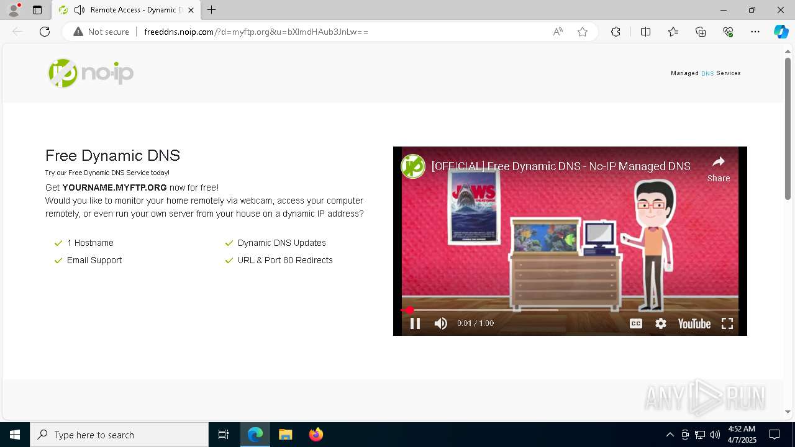
Task: Click YOURNAME.MYFTP.ORG text
Action: (114, 187)
